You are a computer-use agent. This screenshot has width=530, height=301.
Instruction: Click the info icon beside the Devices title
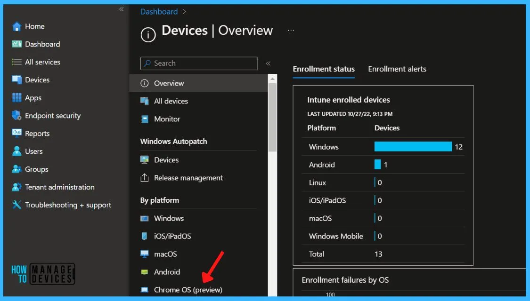tap(148, 34)
